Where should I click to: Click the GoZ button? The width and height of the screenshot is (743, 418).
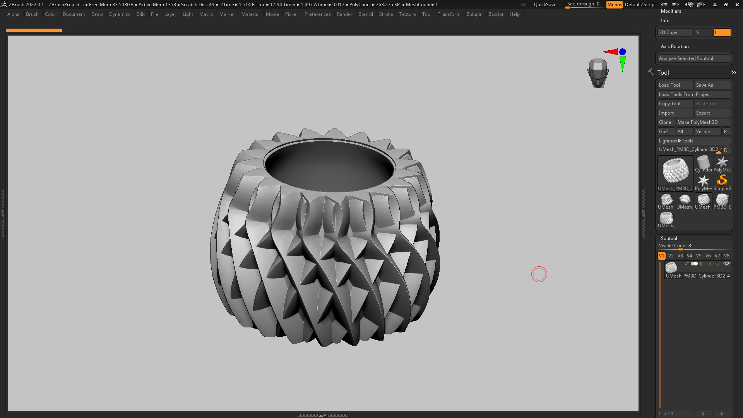pos(666,132)
